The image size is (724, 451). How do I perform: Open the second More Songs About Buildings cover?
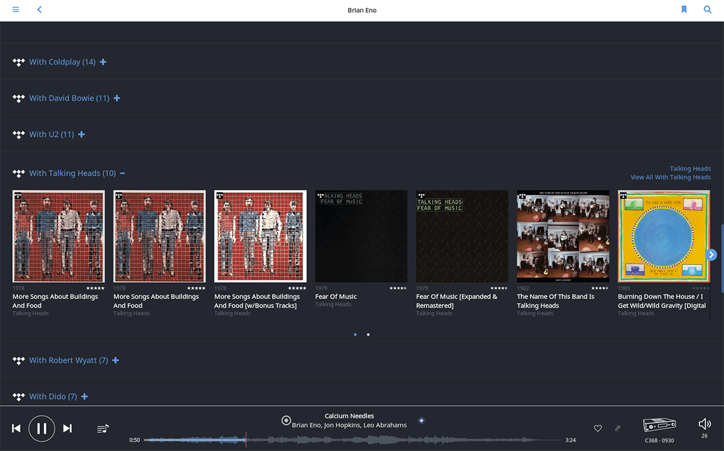point(159,236)
